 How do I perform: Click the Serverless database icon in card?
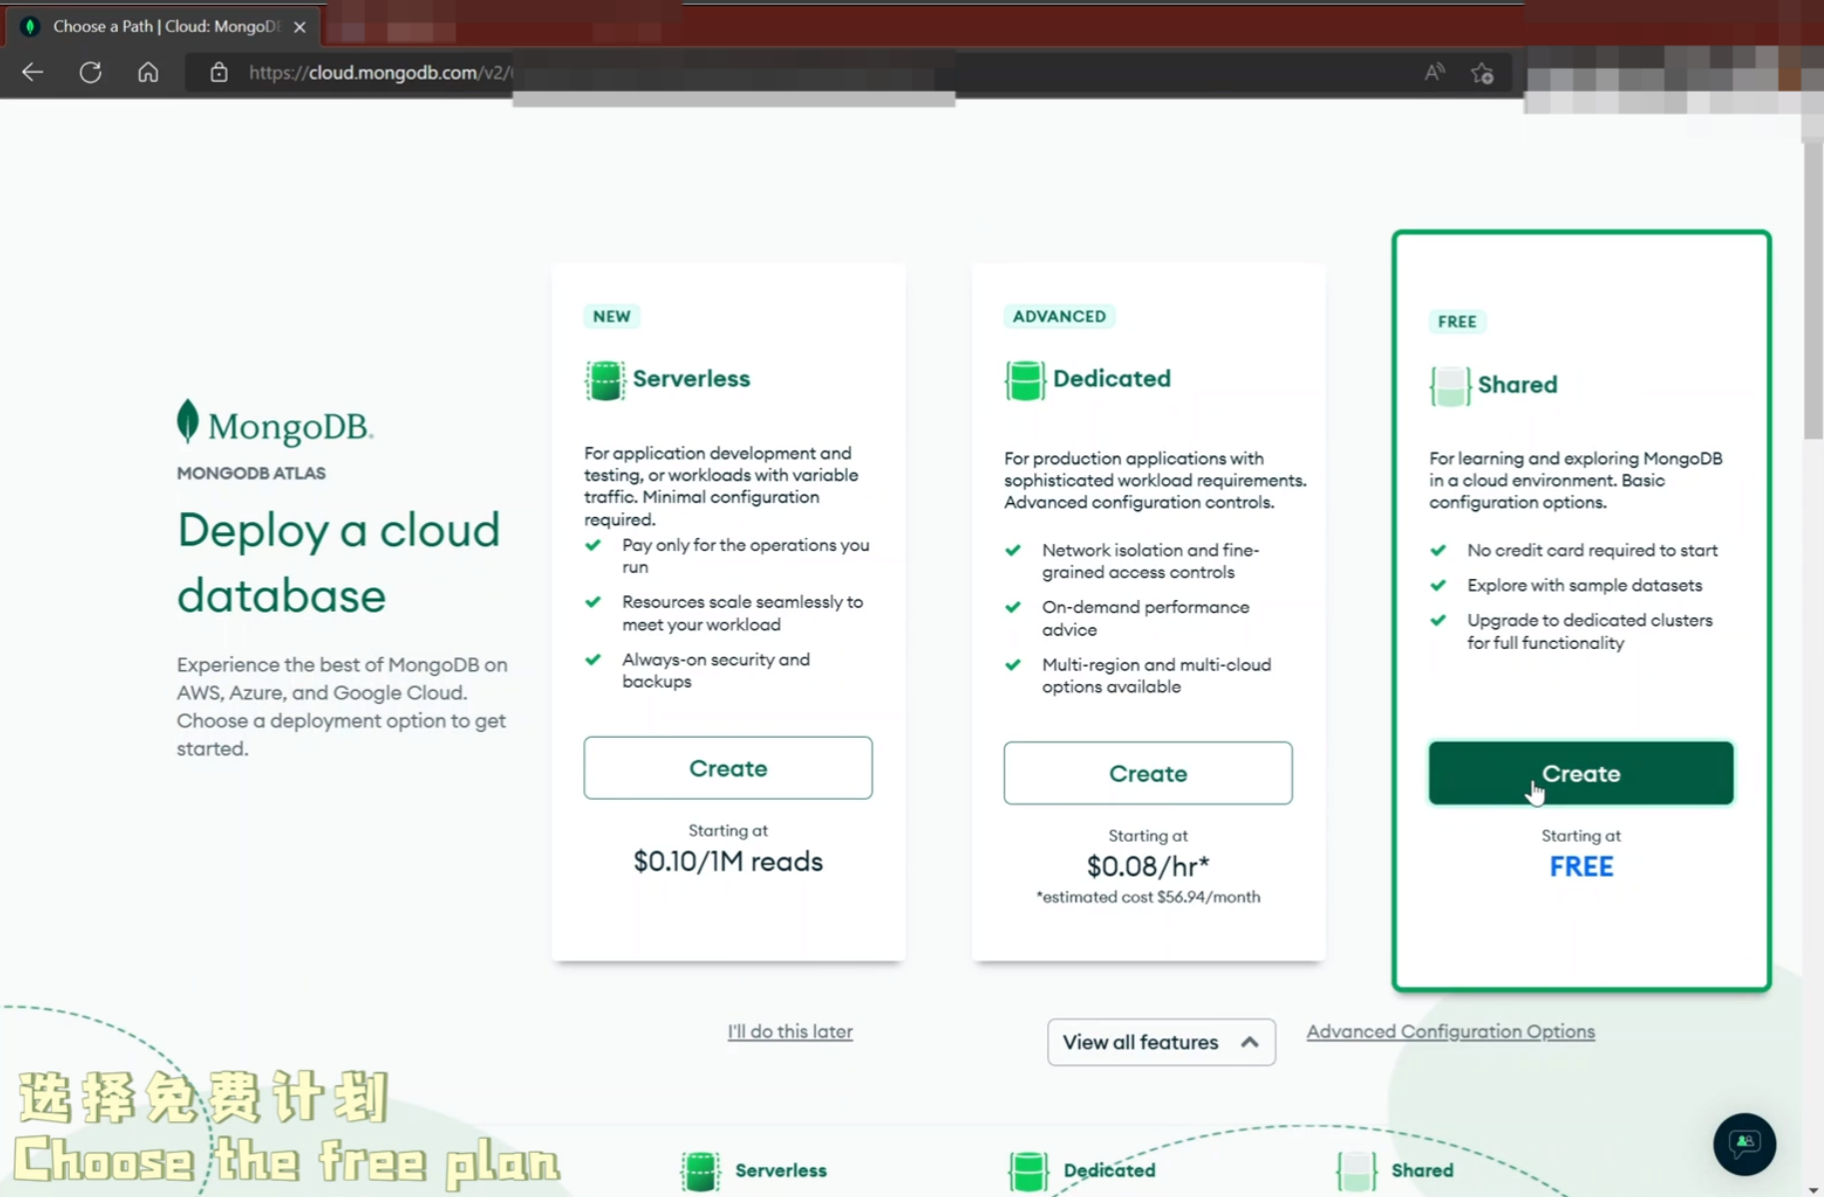604,379
